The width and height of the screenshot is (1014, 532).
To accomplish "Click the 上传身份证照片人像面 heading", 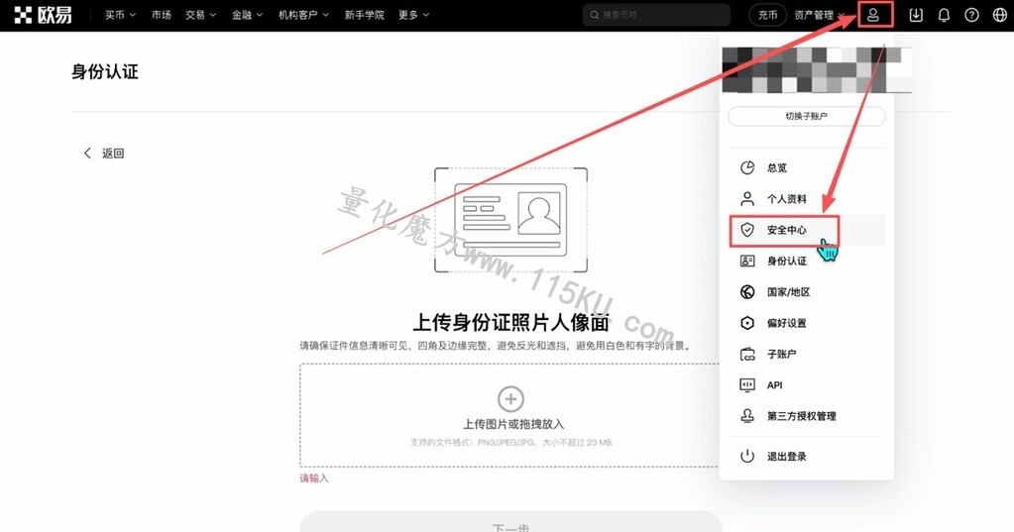I will [x=510, y=322].
